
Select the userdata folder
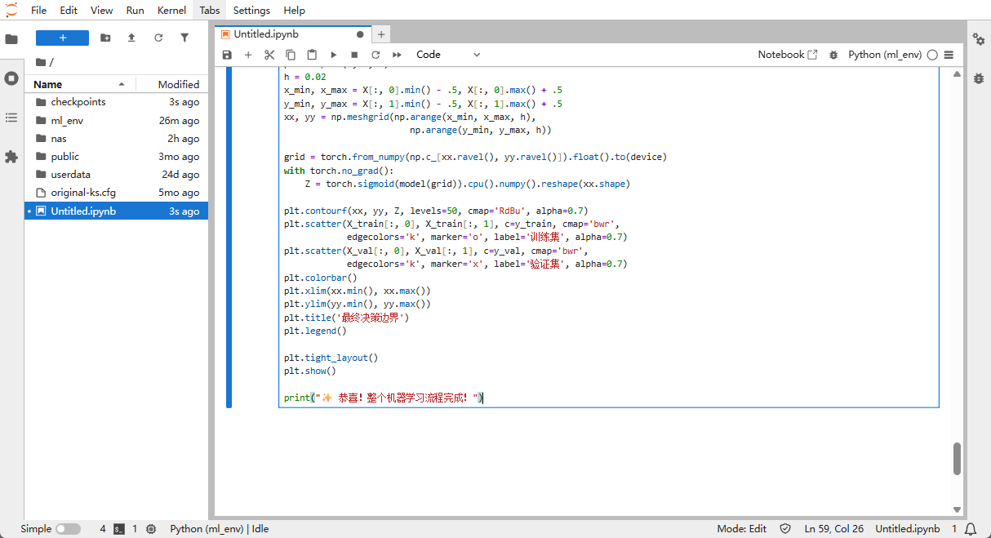pos(117,174)
